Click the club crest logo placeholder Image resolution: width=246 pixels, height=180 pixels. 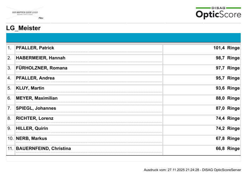[25, 13]
